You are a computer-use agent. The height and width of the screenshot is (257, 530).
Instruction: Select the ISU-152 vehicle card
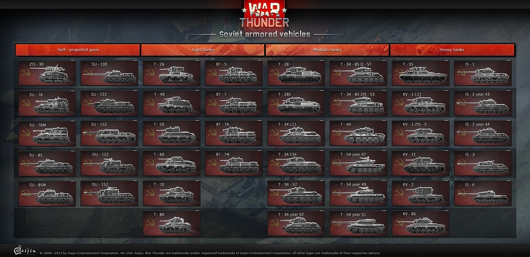(109, 193)
